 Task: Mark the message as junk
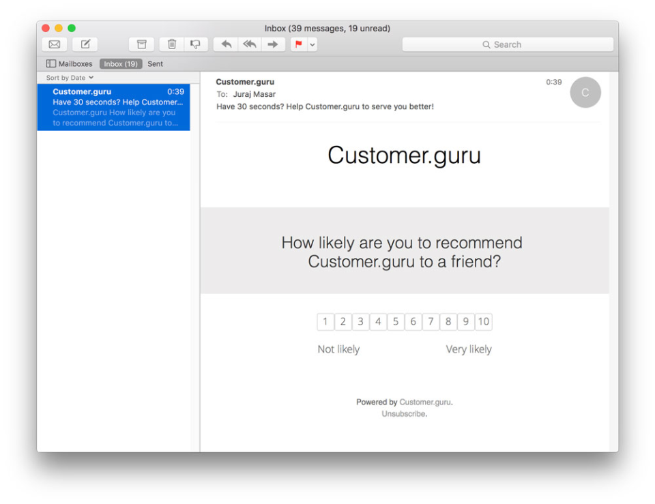tap(196, 44)
